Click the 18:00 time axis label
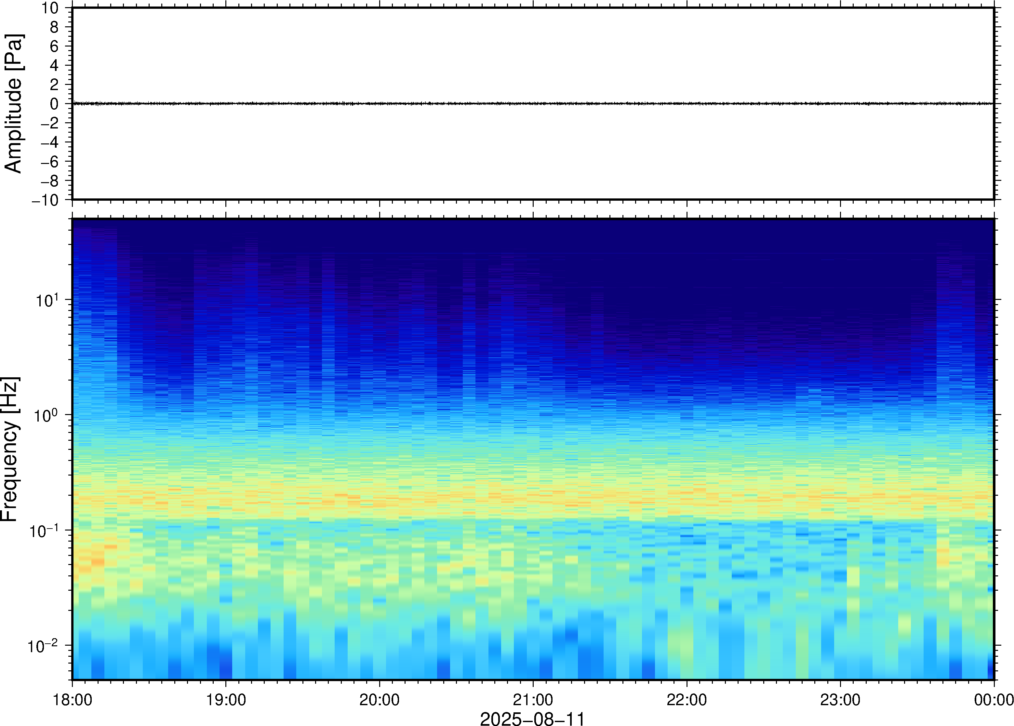Image resolution: width=1014 pixels, height=726 pixels. [x=73, y=700]
